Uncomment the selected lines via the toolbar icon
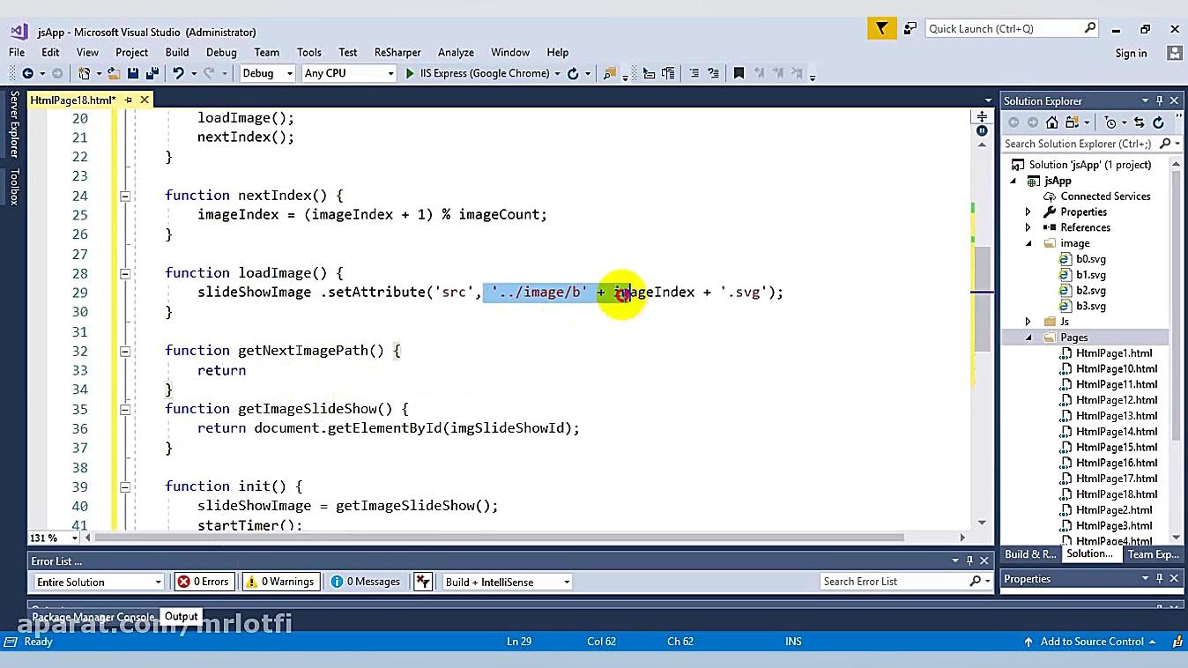The image size is (1188, 668). tap(713, 74)
